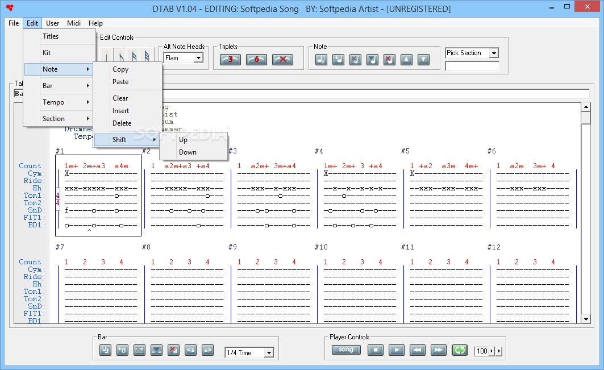
Task: Increase tempo with the right stepper arrow
Action: pyautogui.click(x=499, y=351)
